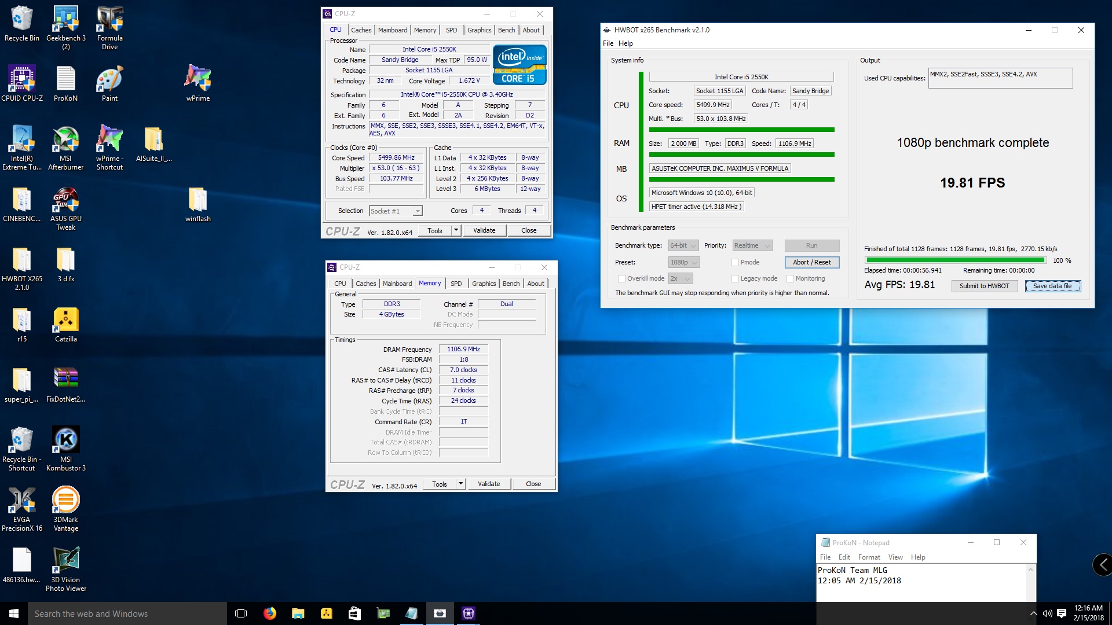The height and width of the screenshot is (625, 1112).
Task: Open the 3 d fx folder
Action: pyautogui.click(x=65, y=264)
